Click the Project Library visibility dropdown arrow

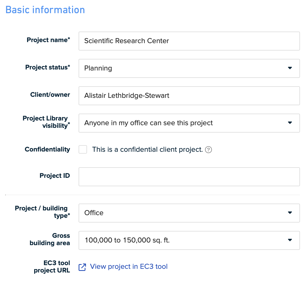point(290,123)
